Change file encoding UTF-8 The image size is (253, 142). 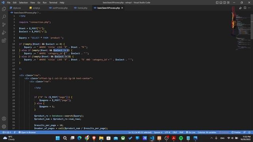tap(167, 133)
